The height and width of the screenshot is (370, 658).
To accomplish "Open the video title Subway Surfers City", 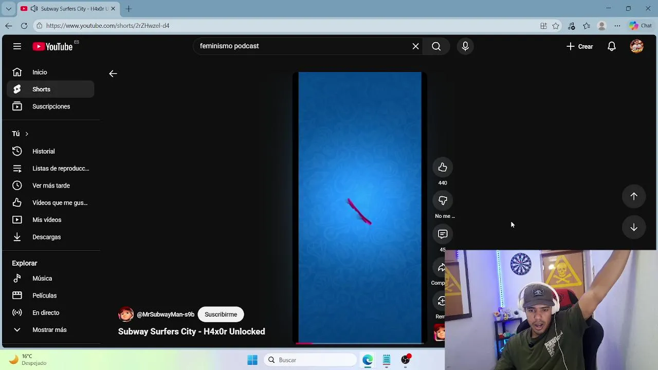I will 192,331.
